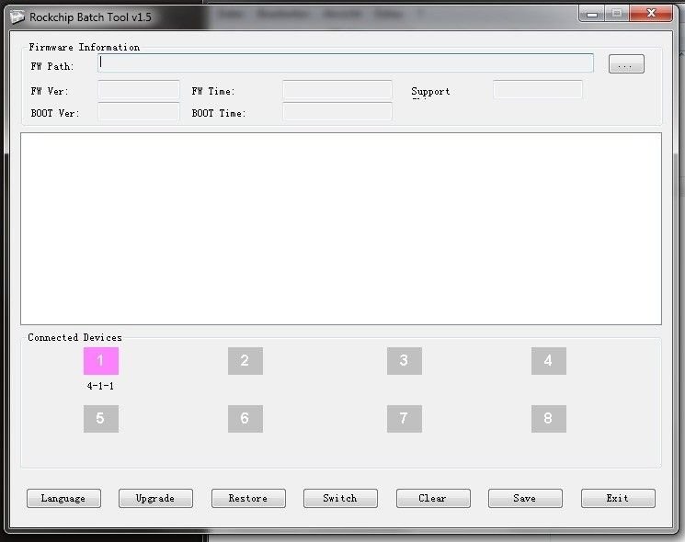Select connected device slot 1
This screenshot has height=542, width=685.
pyautogui.click(x=101, y=361)
